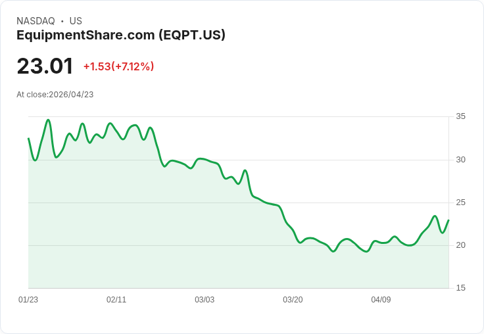
Task: Click the leftmost start of the price line
Action: click(28, 139)
